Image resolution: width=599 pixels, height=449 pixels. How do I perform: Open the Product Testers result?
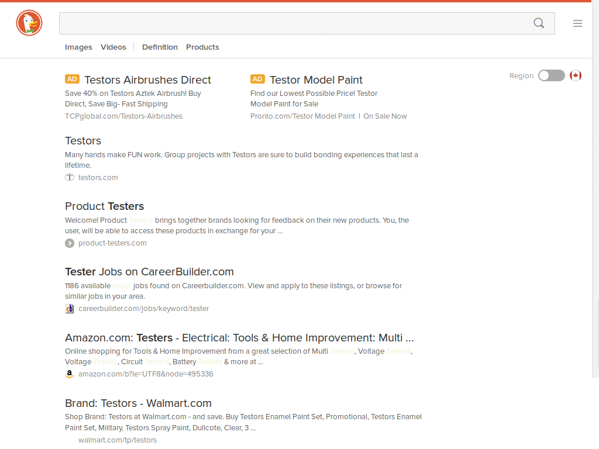[x=104, y=206]
